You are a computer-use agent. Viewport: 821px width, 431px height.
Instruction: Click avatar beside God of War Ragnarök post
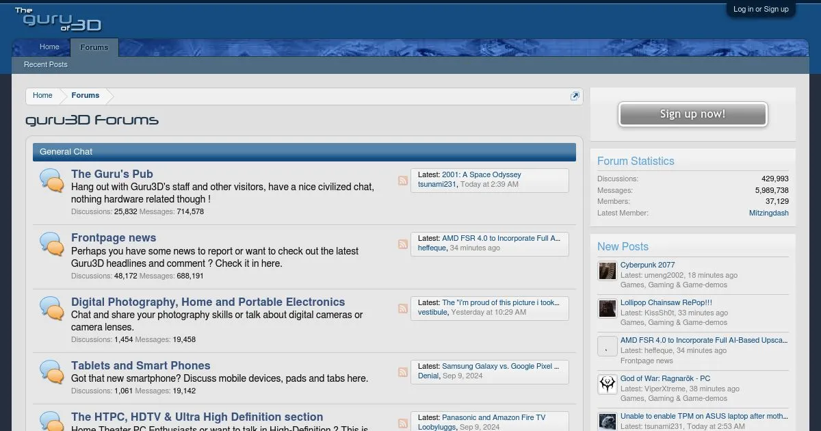[608, 384]
